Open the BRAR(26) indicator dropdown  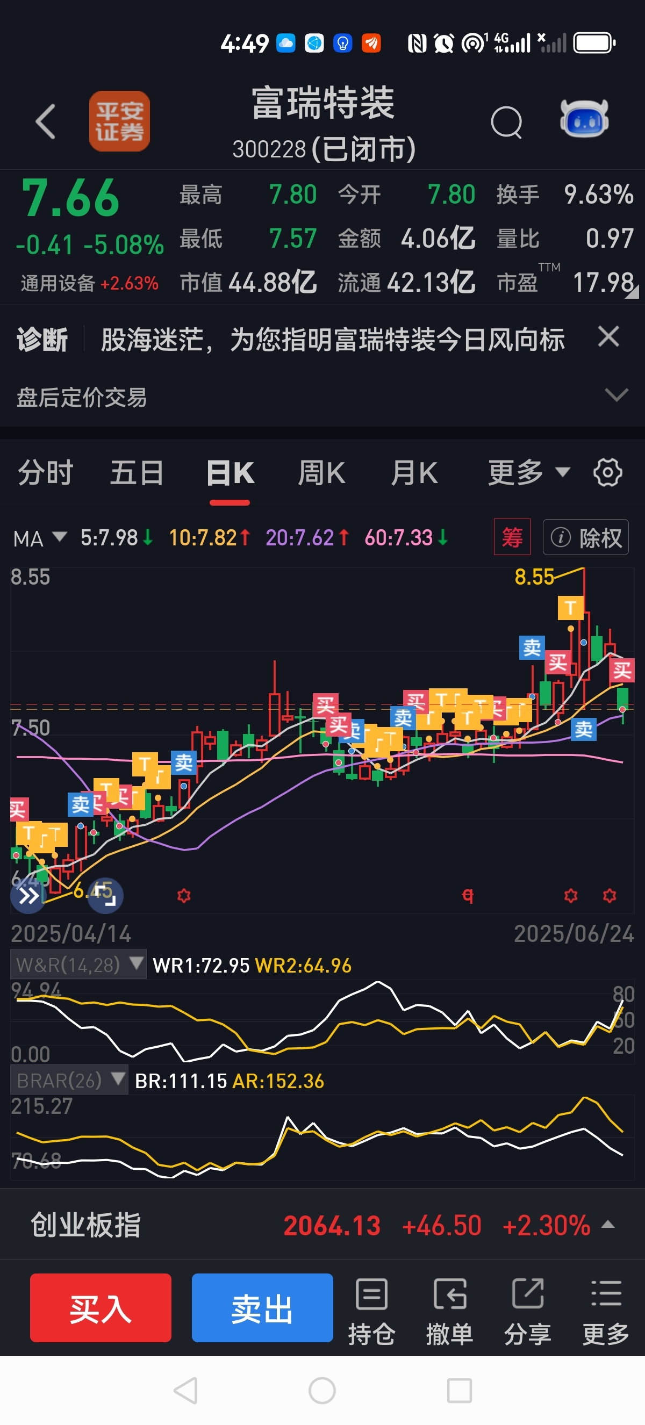pyautogui.click(x=69, y=1080)
